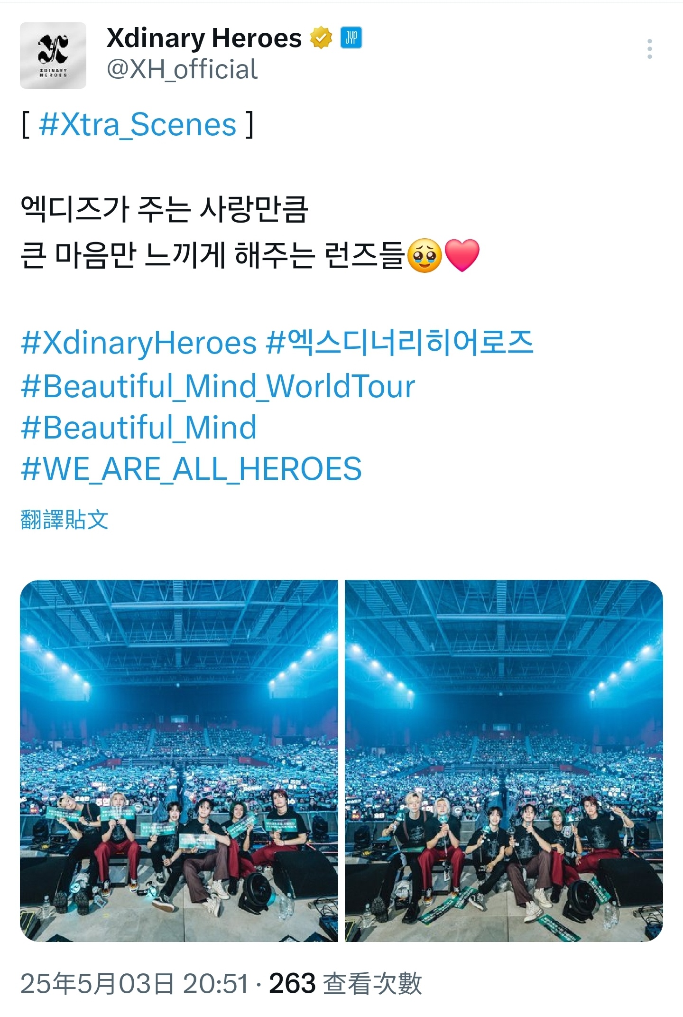This screenshot has height=1017, width=683.
Task: Click the JYP affiliation badge
Action: click(351, 38)
